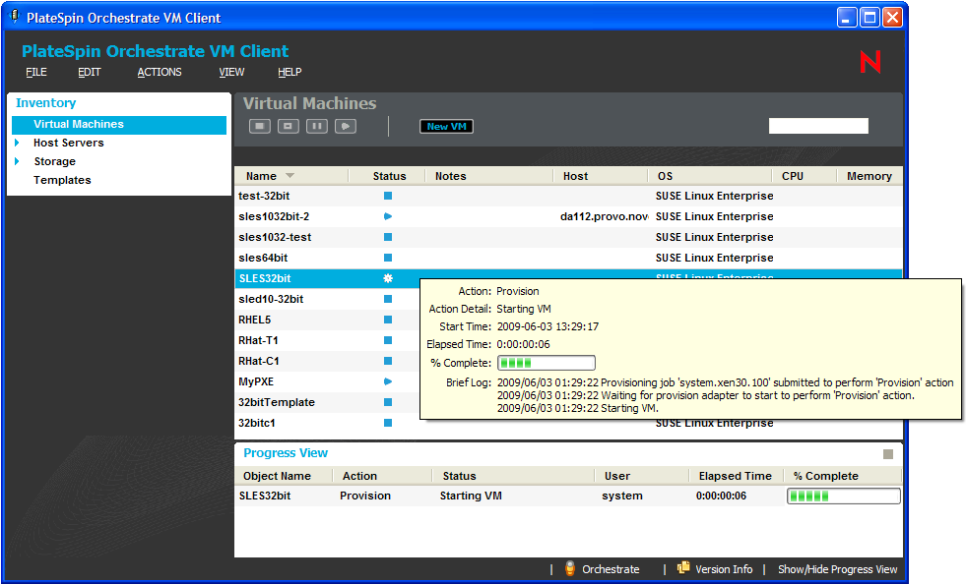
Task: Open the ACTIONS menu
Action: pyautogui.click(x=159, y=72)
